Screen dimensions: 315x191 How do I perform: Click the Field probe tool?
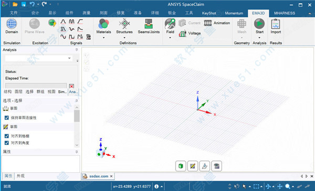click(x=170, y=26)
